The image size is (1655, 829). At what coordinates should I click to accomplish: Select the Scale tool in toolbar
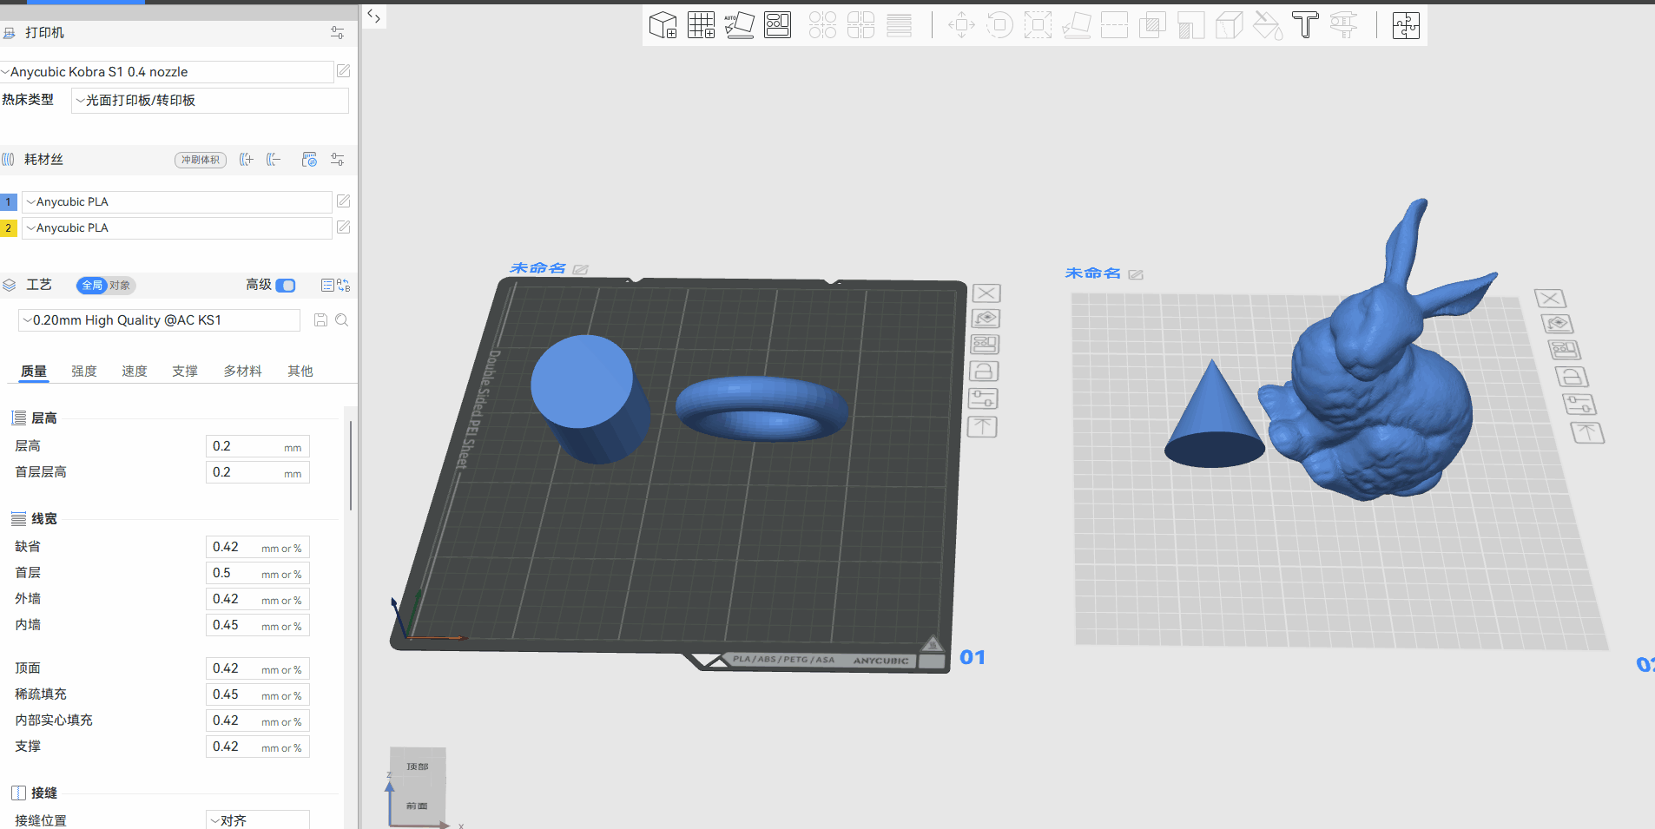coord(1038,25)
